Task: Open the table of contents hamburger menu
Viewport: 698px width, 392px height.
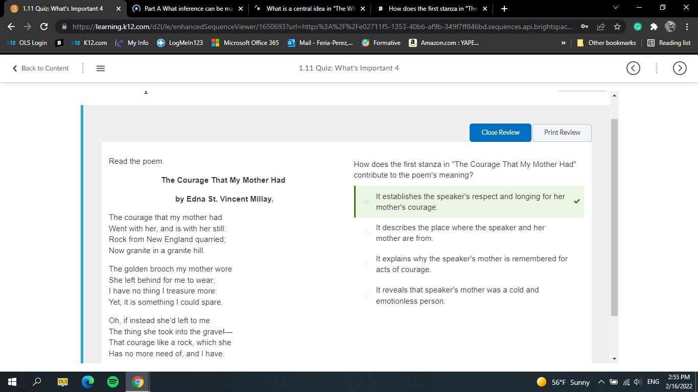Action: (101, 68)
